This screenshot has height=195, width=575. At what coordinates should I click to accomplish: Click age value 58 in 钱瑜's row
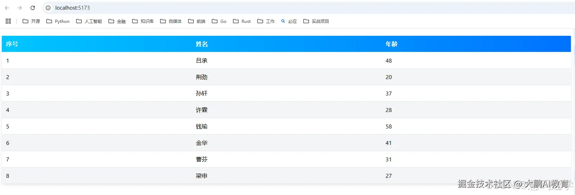(389, 127)
